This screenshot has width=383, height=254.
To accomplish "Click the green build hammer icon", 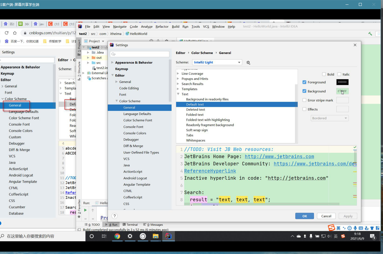I will click(370, 34).
